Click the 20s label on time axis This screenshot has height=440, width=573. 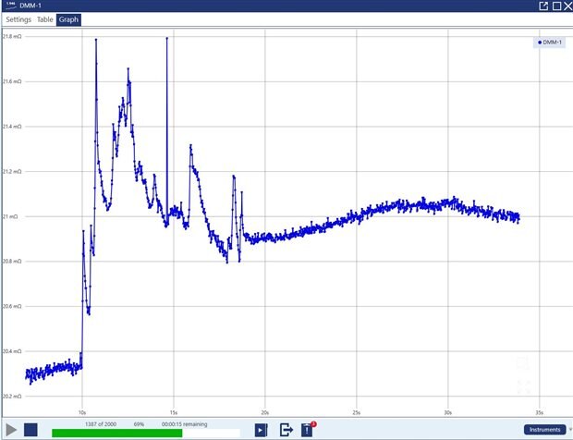pyautogui.click(x=265, y=412)
